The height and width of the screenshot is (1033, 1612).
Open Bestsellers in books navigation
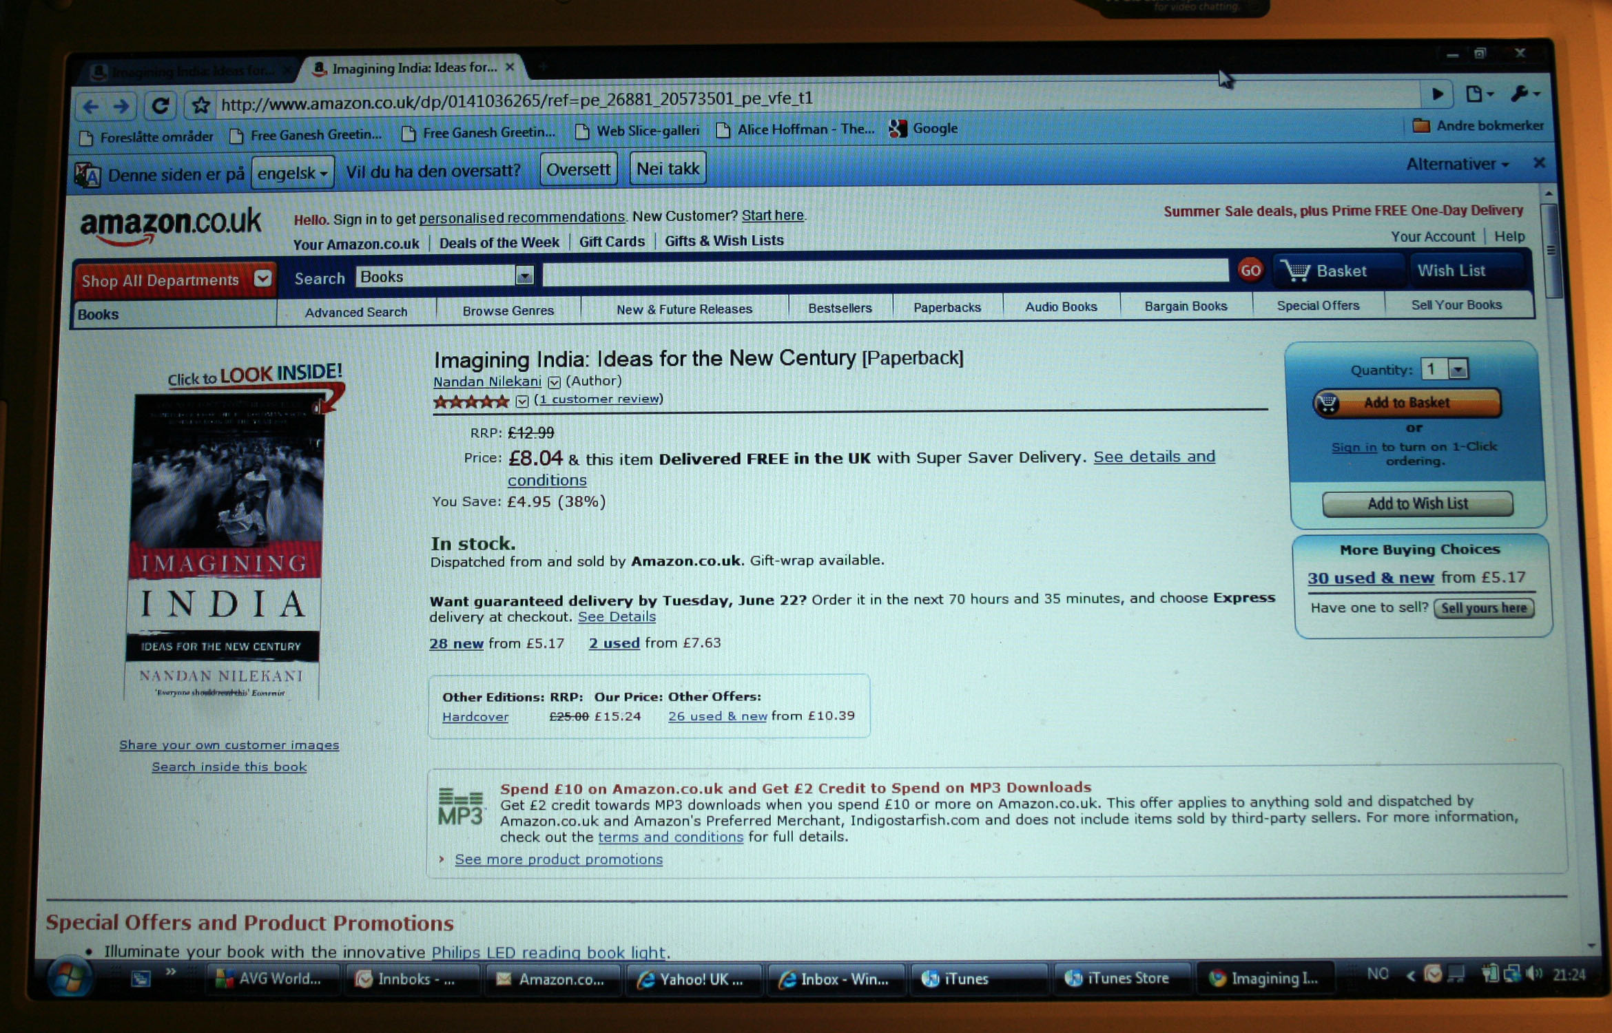click(840, 309)
